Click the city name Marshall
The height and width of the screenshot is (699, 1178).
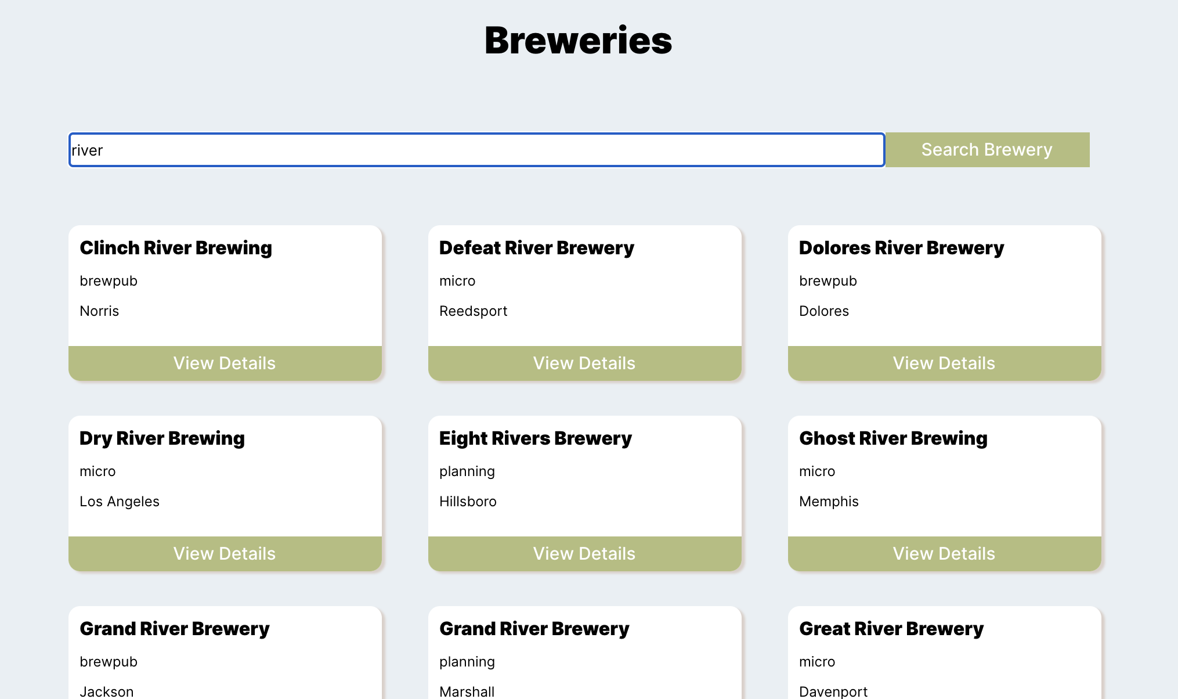pyautogui.click(x=467, y=691)
